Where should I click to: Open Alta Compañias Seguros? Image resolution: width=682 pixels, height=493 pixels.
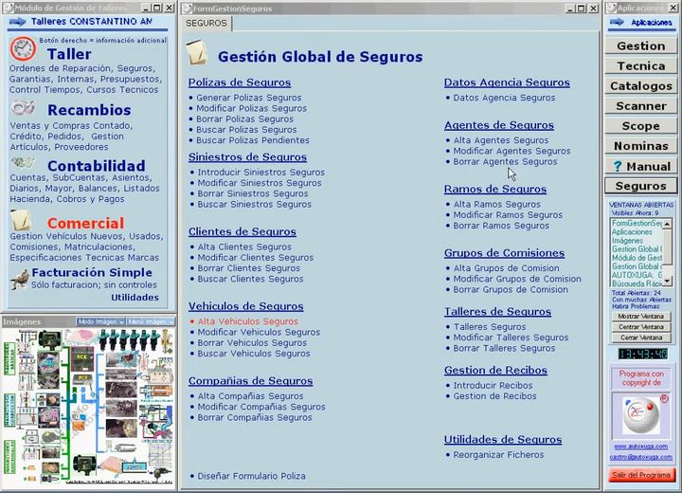pos(250,396)
